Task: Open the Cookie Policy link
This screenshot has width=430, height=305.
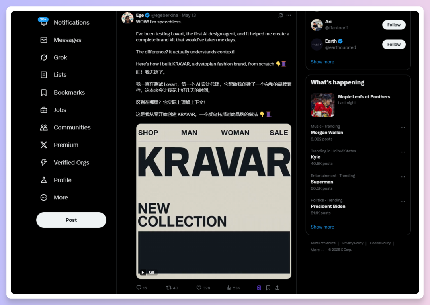Action: click(380, 243)
